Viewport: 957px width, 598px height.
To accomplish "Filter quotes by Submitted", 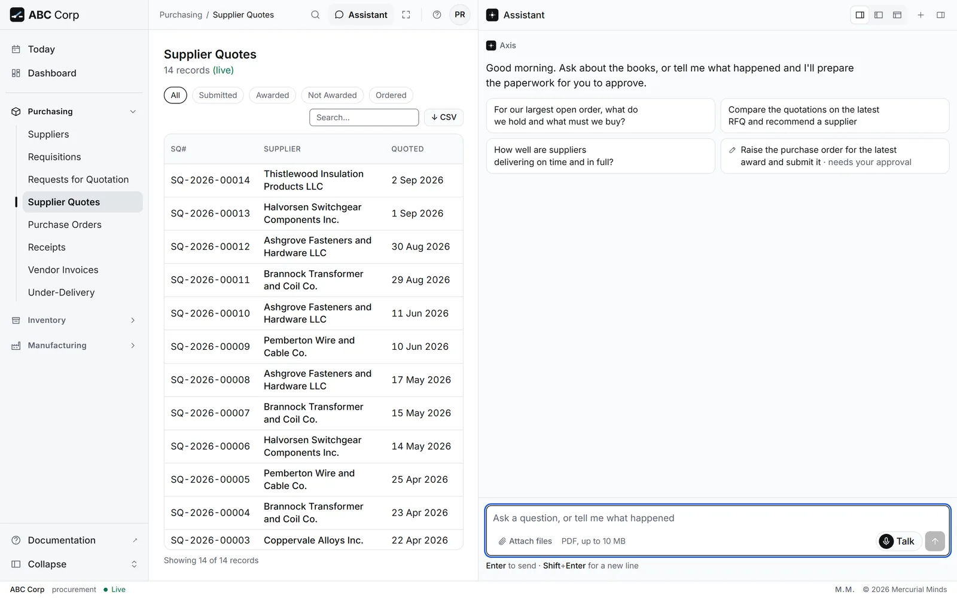I will point(218,95).
